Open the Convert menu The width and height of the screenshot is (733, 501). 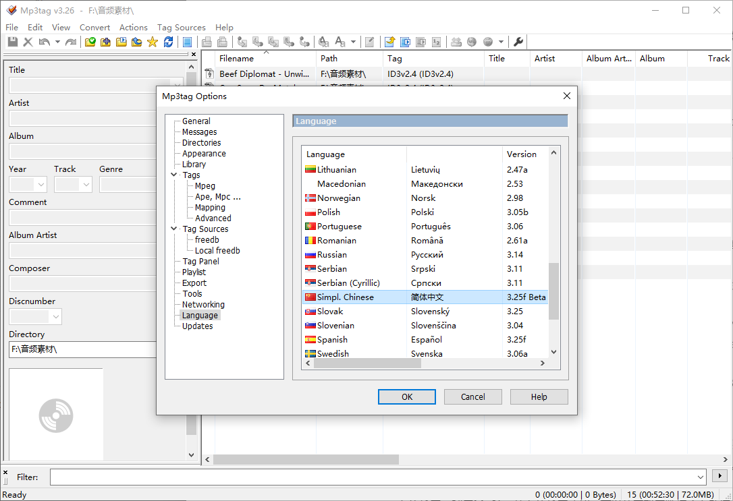(94, 28)
